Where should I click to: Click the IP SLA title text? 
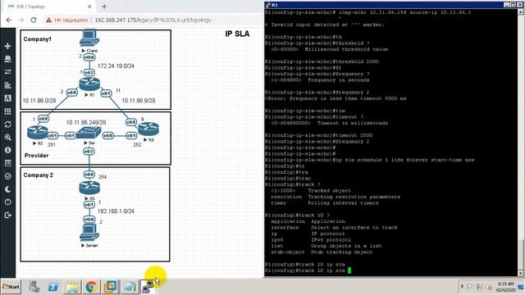[237, 34]
